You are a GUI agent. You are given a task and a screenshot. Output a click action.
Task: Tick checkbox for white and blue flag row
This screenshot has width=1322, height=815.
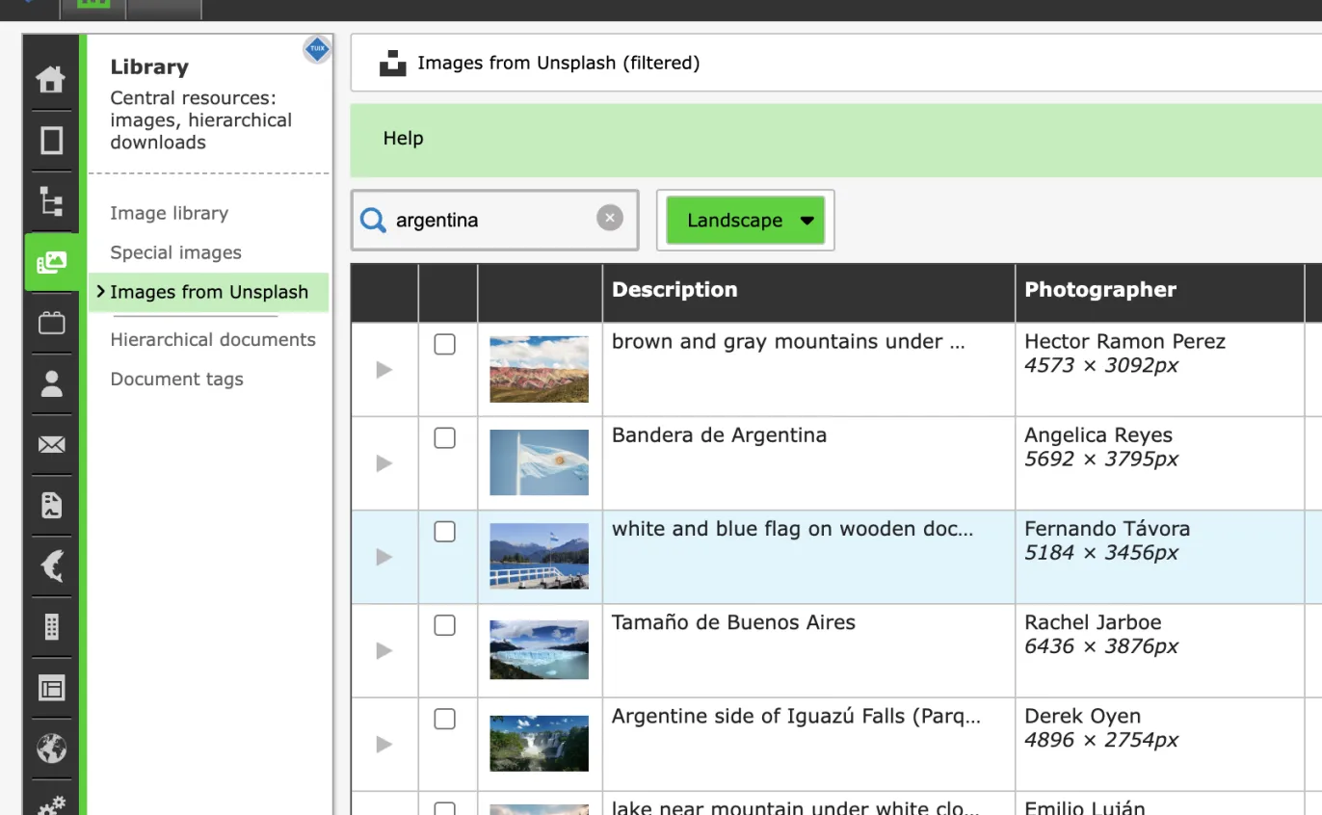click(444, 531)
